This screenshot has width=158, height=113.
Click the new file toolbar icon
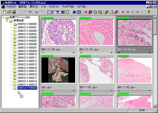(4, 12)
